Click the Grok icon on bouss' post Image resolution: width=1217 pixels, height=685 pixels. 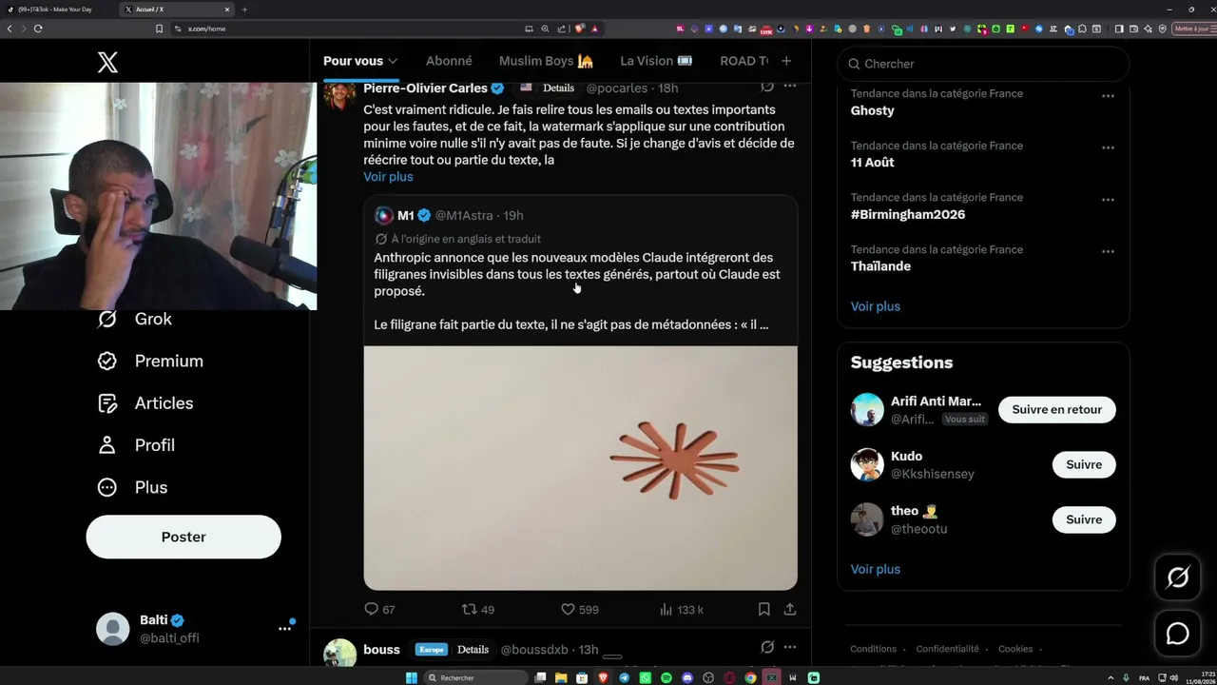(x=767, y=647)
